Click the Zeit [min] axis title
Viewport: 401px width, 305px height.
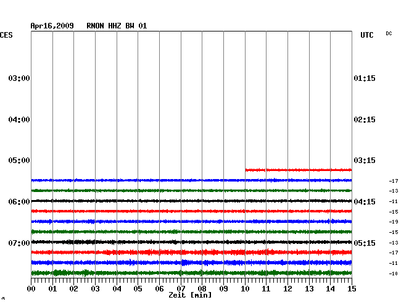[190, 295]
